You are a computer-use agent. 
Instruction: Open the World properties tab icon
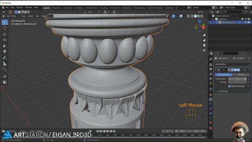click(x=211, y=83)
